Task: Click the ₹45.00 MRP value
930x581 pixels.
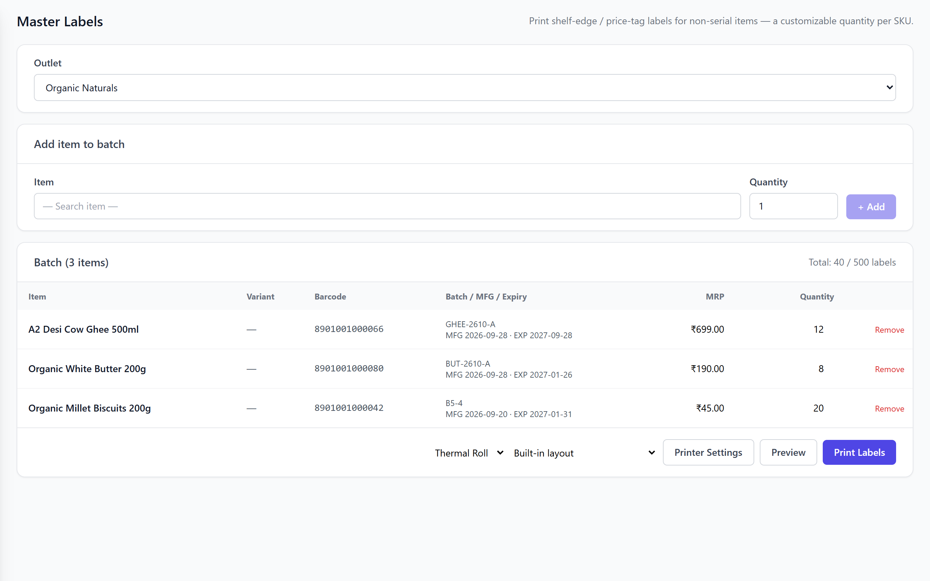Action: [x=710, y=408]
